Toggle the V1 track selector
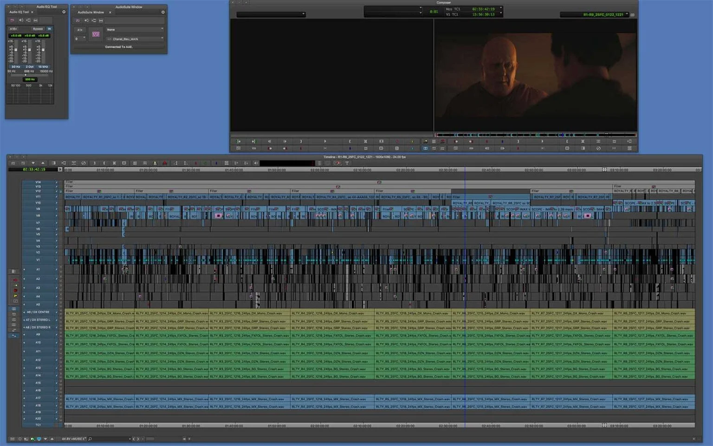The width and height of the screenshot is (713, 446). pyautogui.click(x=38, y=260)
